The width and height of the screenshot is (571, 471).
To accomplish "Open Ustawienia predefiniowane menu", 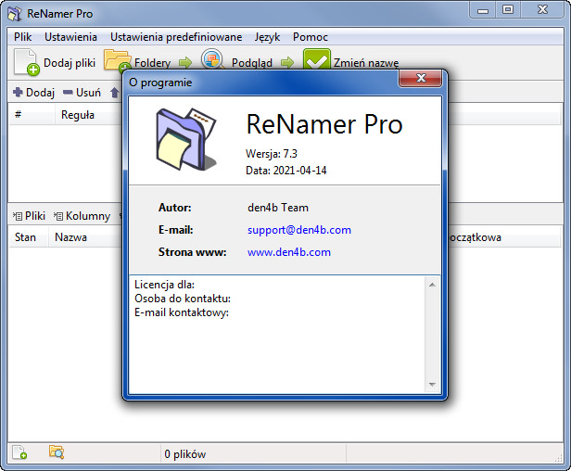I will tap(176, 37).
